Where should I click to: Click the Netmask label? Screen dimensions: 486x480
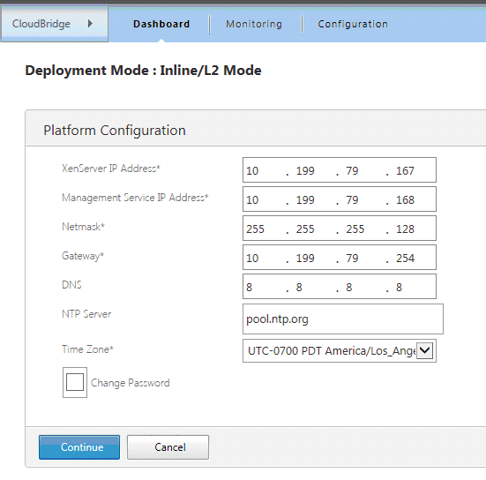[83, 227]
